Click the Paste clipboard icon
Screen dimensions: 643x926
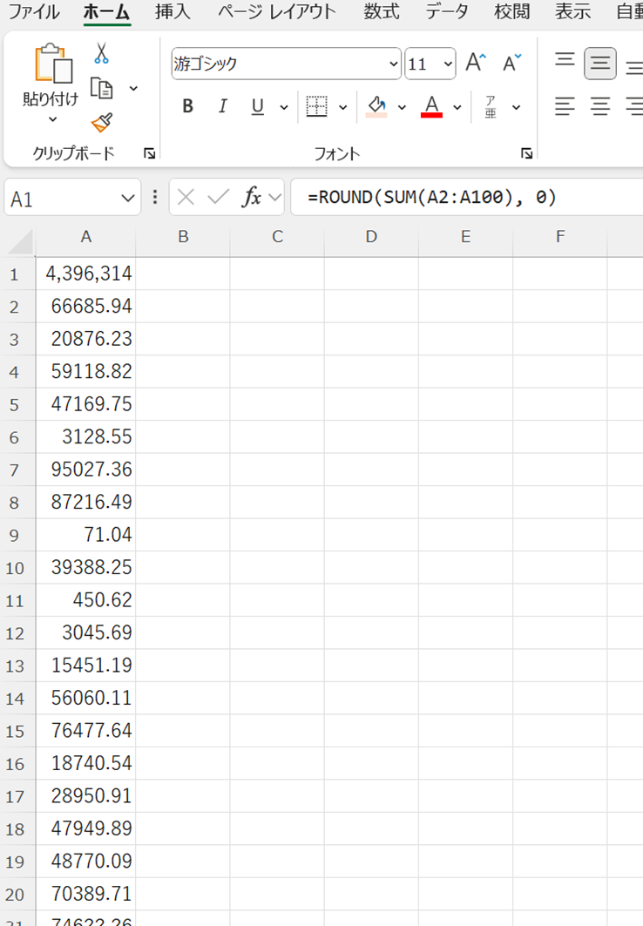point(51,64)
